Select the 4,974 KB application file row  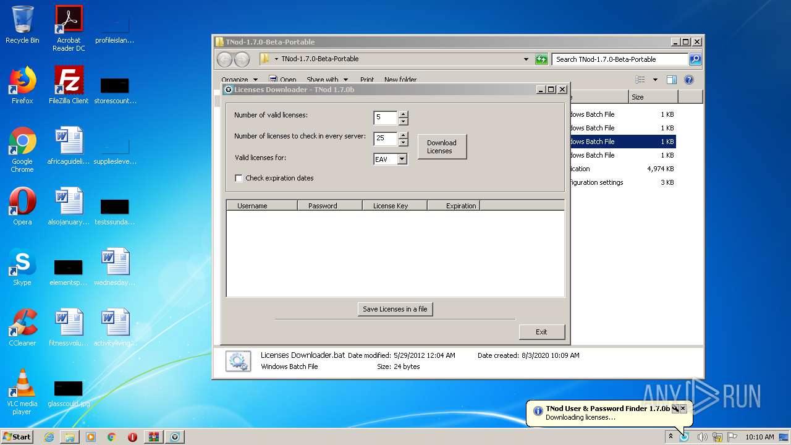622,169
